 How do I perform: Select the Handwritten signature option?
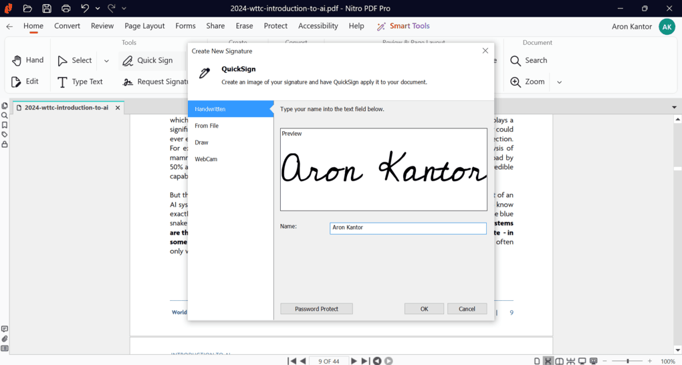(x=231, y=109)
